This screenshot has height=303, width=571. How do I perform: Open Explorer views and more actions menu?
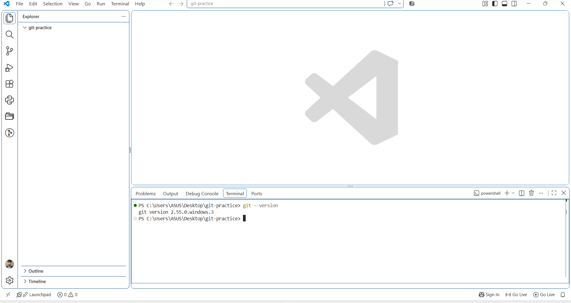point(124,16)
